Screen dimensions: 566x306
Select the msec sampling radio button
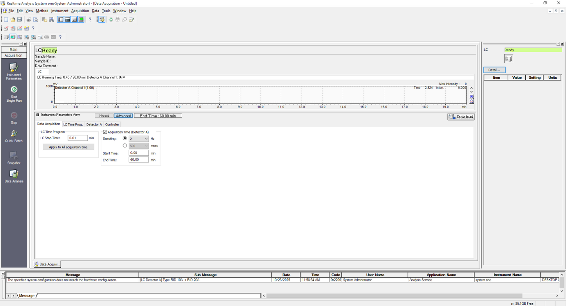click(x=125, y=146)
